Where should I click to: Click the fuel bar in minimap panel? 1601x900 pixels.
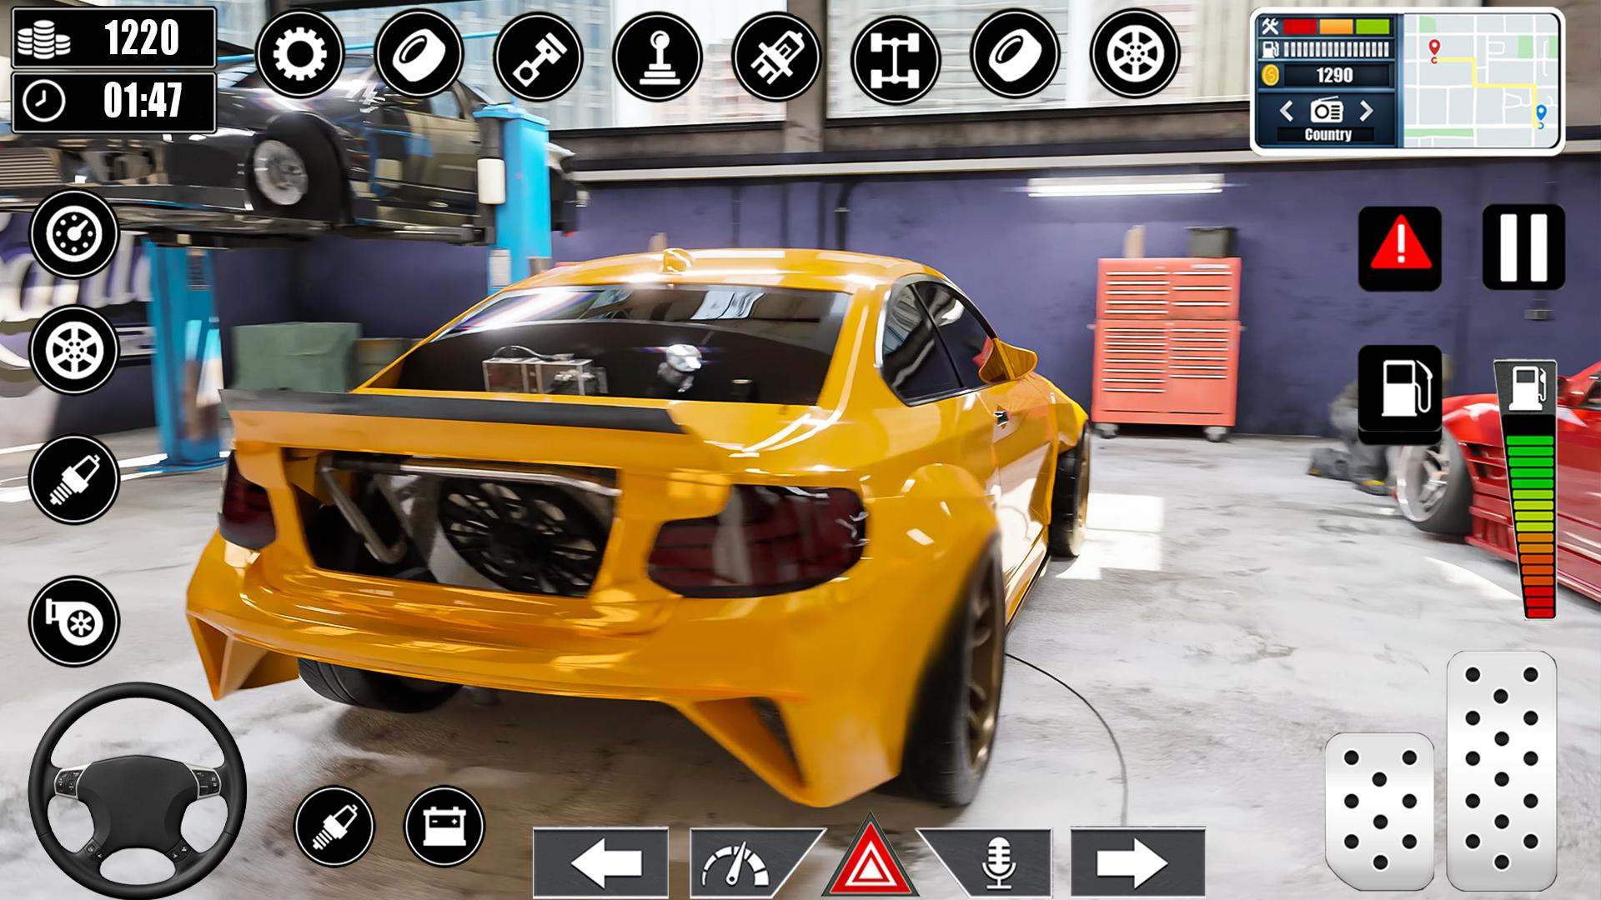pos(1337,50)
